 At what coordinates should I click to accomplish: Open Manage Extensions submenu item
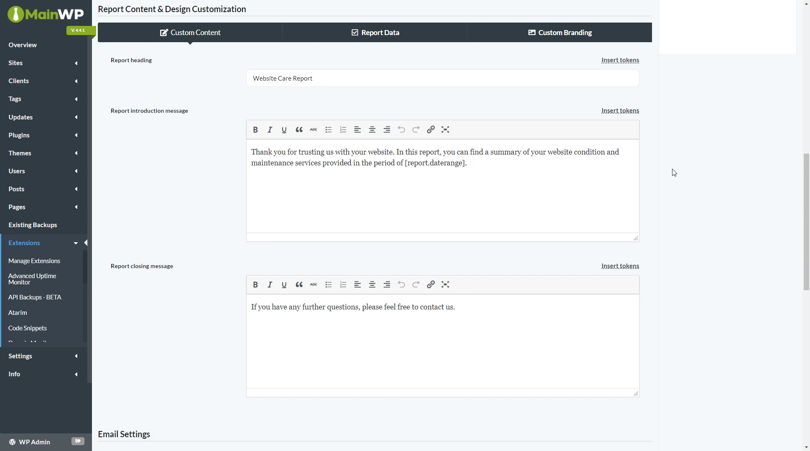[34, 261]
